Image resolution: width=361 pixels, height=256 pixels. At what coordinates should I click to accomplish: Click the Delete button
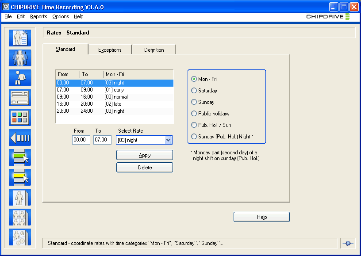click(x=144, y=167)
